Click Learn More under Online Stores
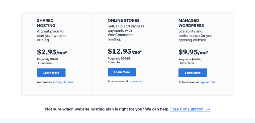This screenshot has height=123, width=255. [122, 72]
